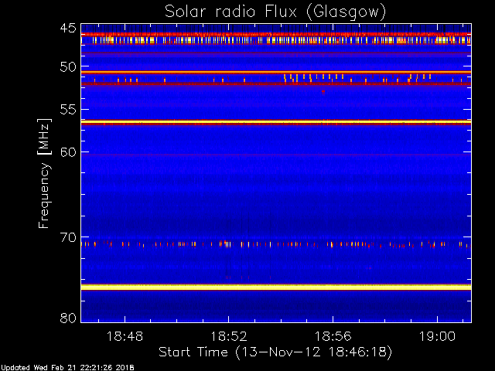Click the '70' frequency tick label
This screenshot has width=495, height=371.
point(68,237)
